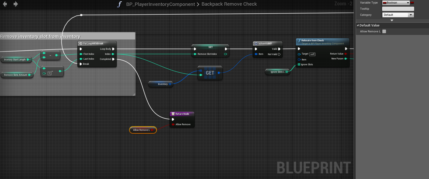Click the subtract node with value 1
Image resolution: width=429 pixels, height=179 pixels.
click(52, 72)
